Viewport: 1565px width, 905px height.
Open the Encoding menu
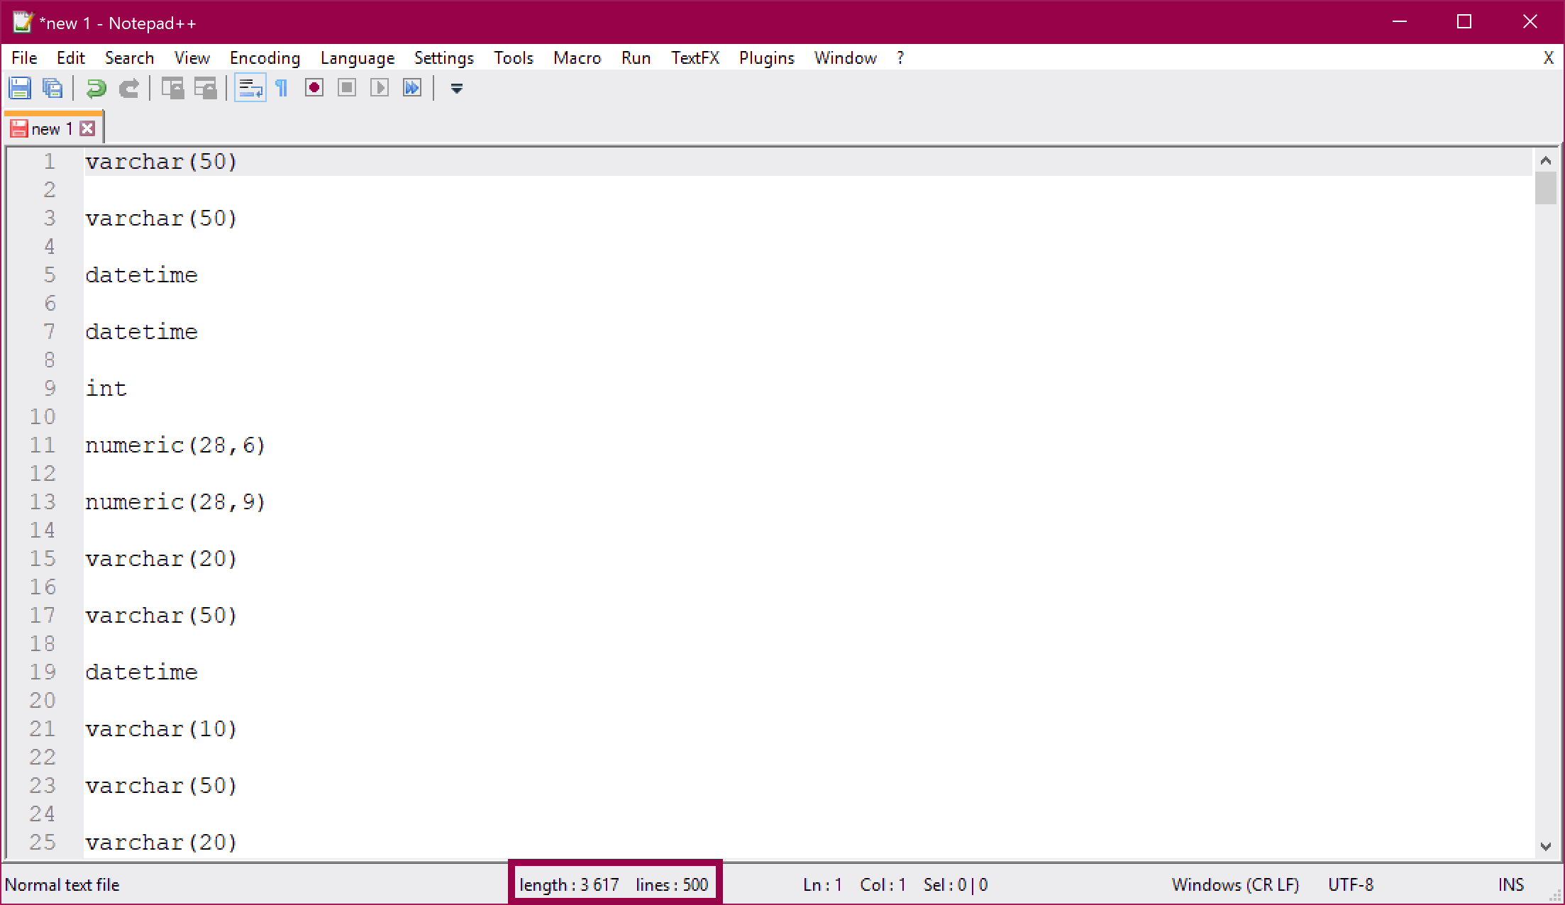coord(265,57)
